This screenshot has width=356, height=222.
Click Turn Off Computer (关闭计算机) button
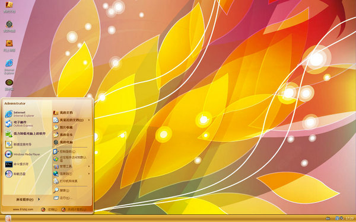click(x=74, y=210)
